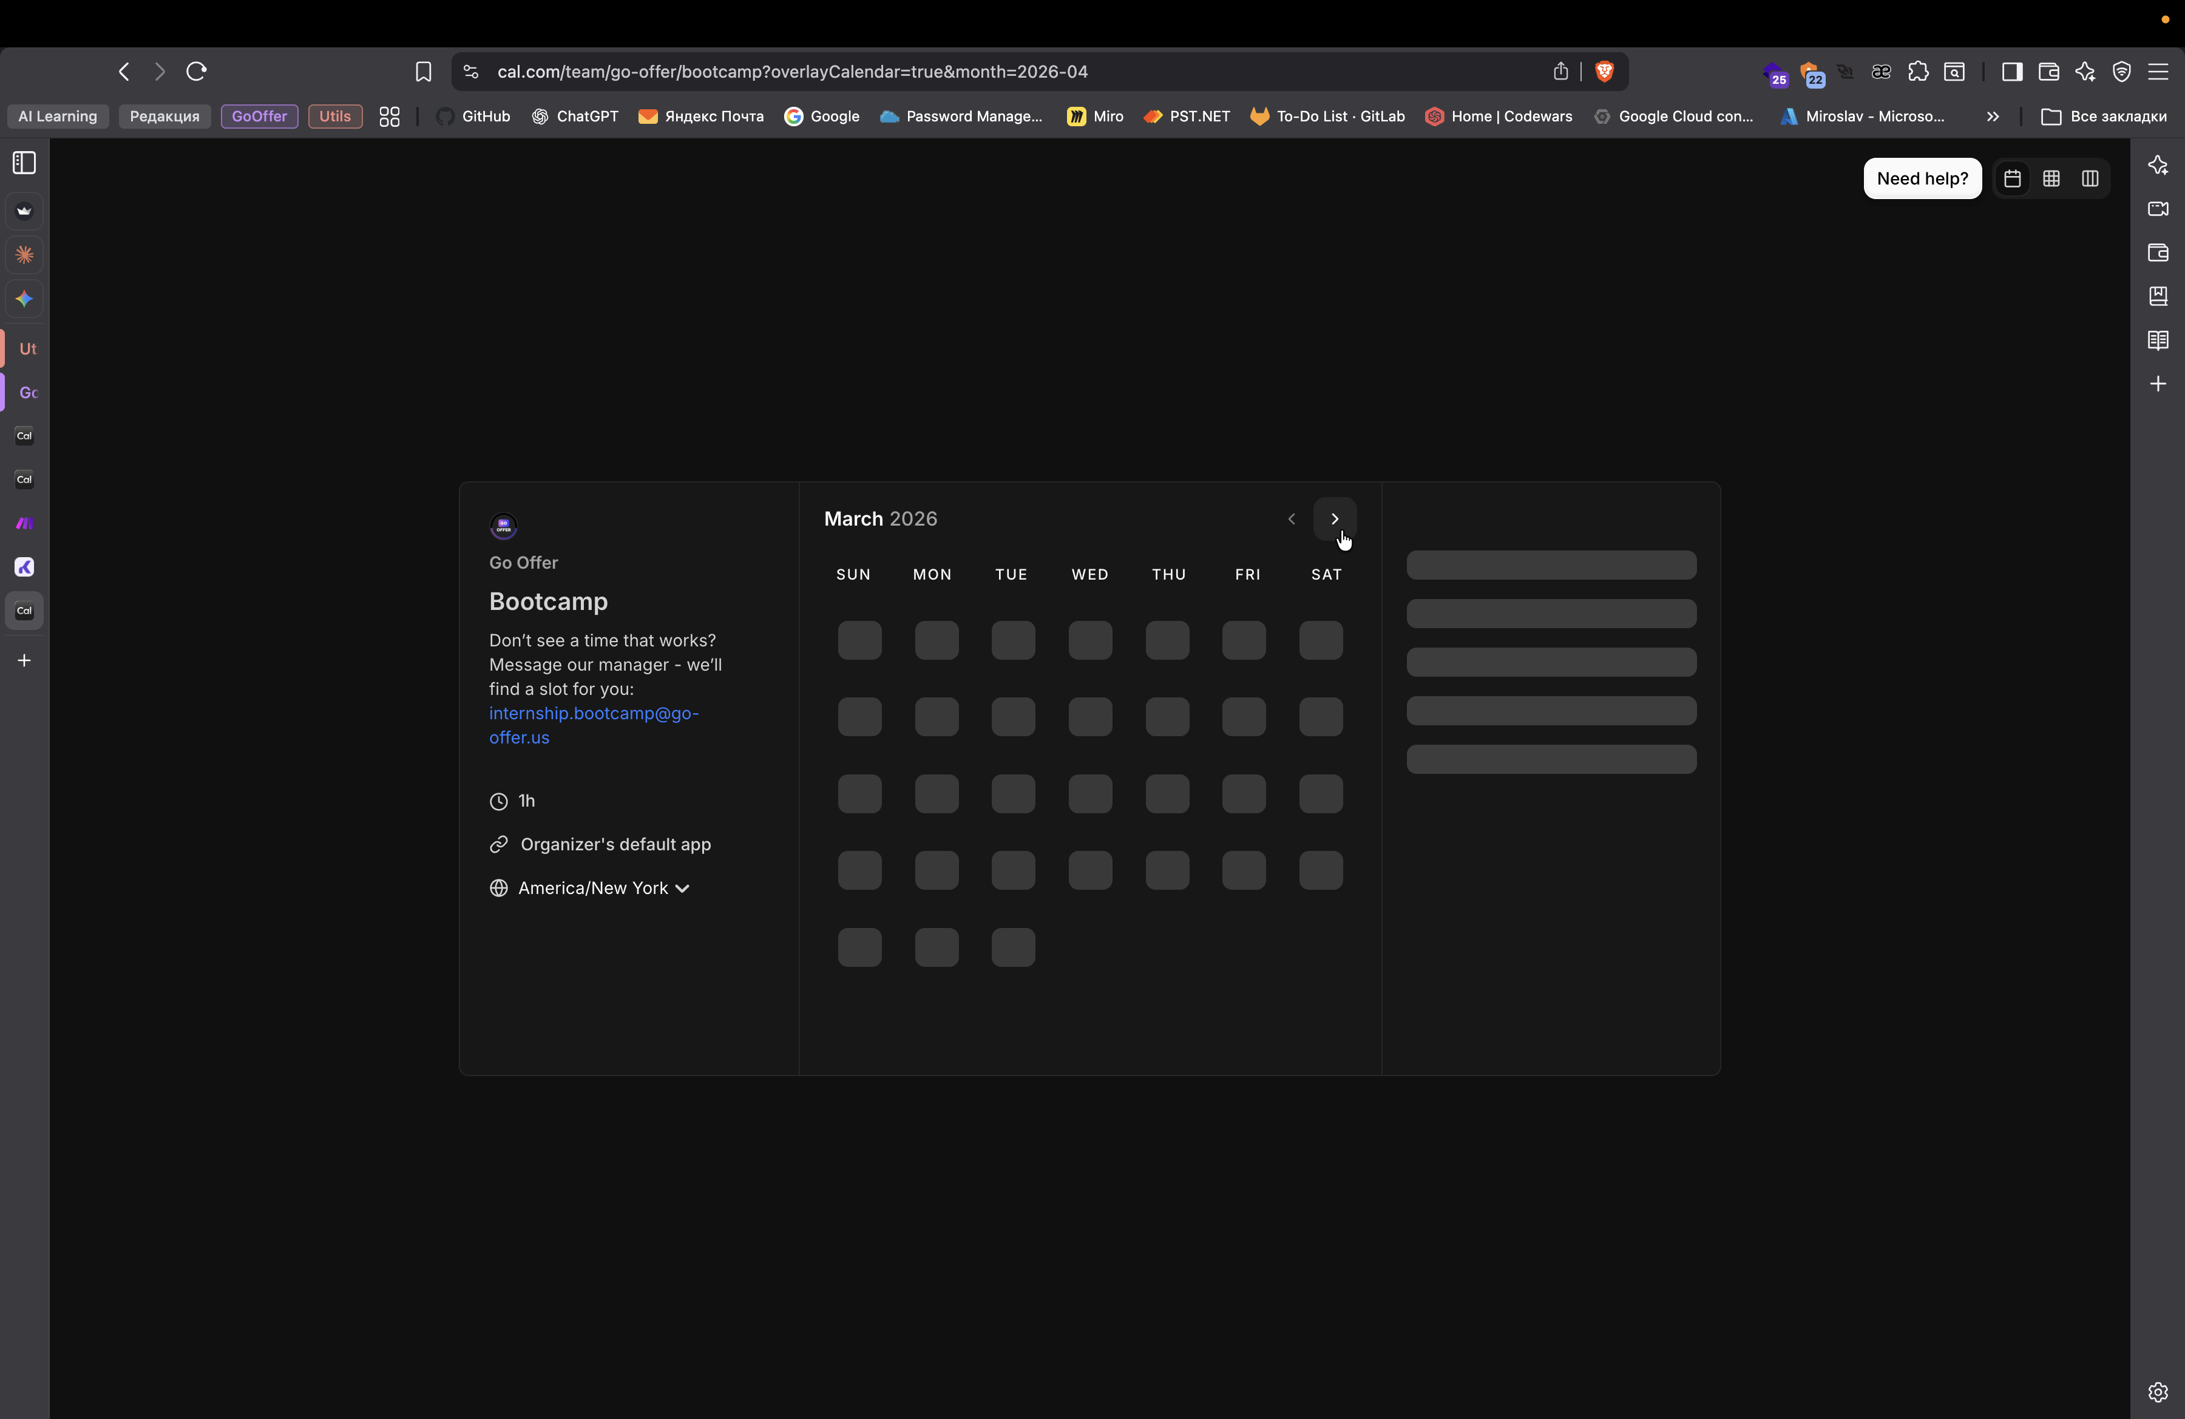Click the Brave Shields lion icon
Screen dimensions: 2185x1419
point(1604,72)
